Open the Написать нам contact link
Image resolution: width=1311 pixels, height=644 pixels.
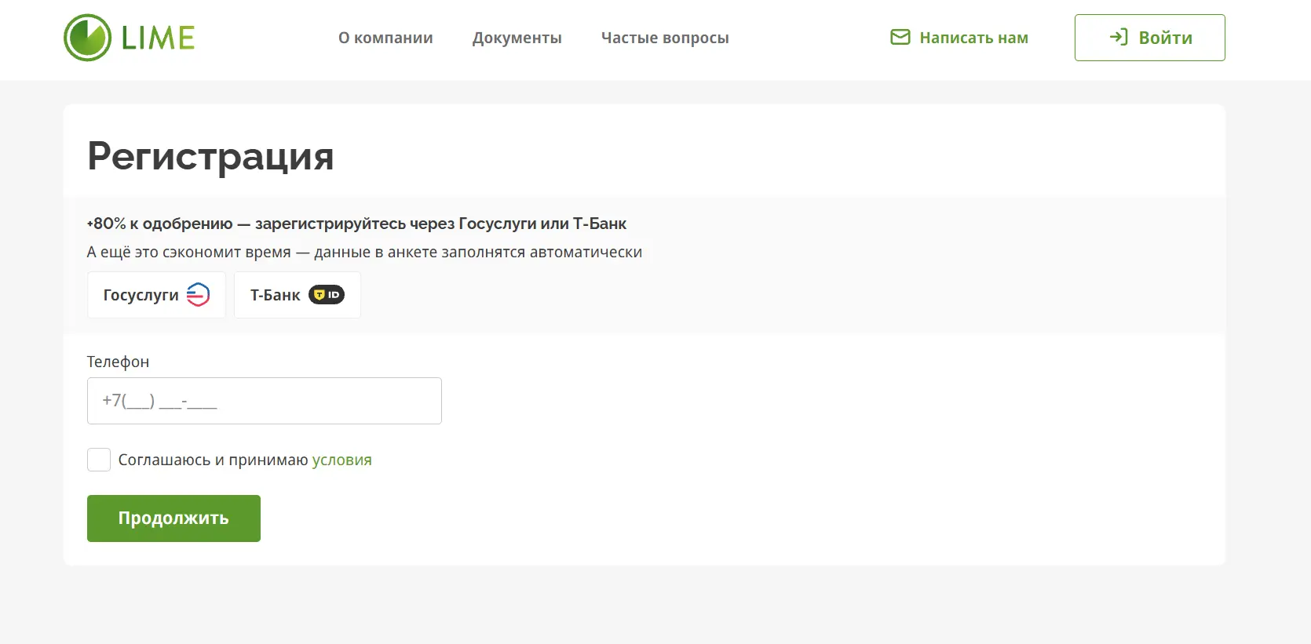[x=959, y=38]
